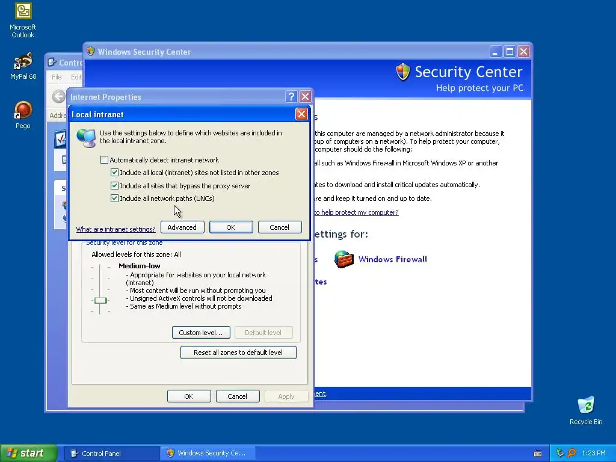Minimize the Windows Security Center window
This screenshot has width=616, height=462.
click(x=496, y=52)
